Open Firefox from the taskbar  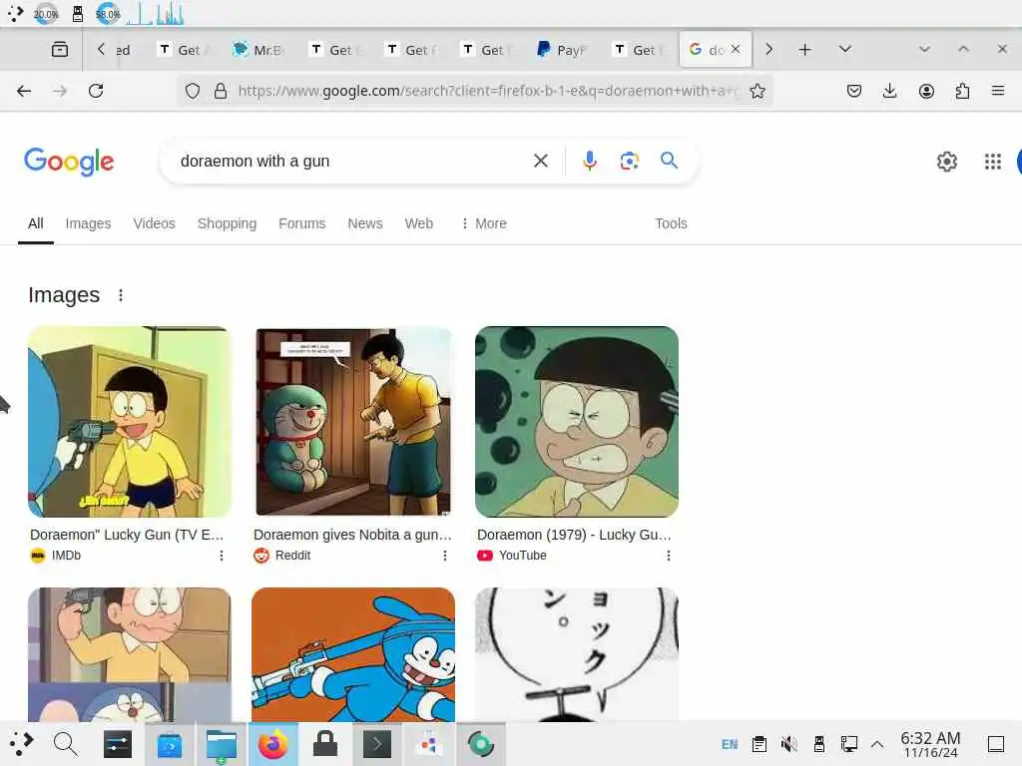pos(273,744)
